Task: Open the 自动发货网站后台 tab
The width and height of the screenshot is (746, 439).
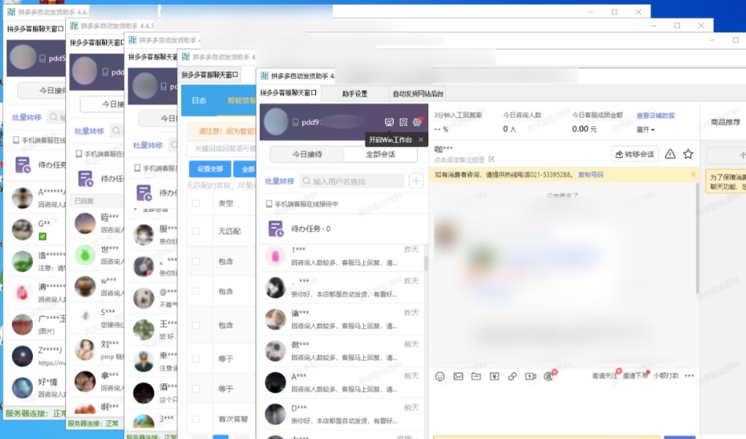Action: click(417, 93)
